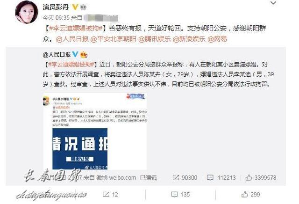Open the @平安北京朝阳 mention
299x204 pixels.
113,39
